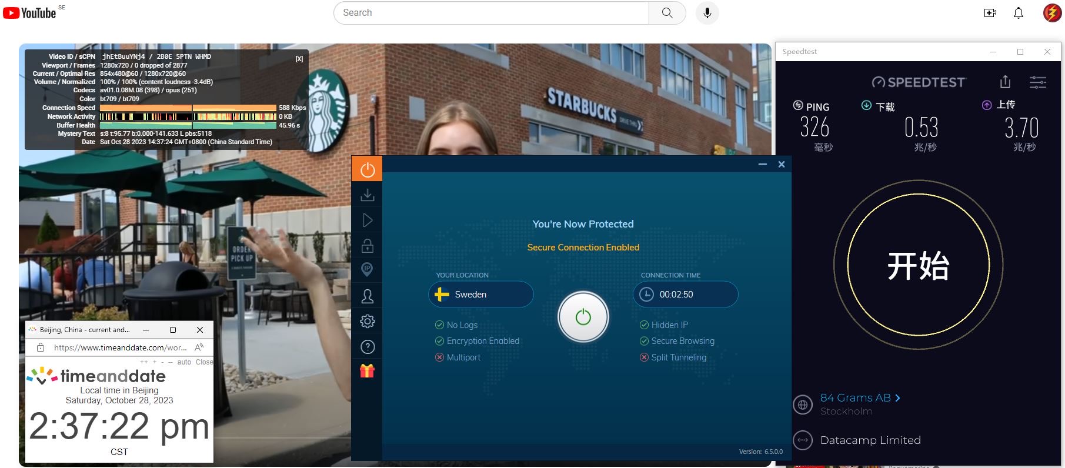1065x468 pixels.
Task: Open the VPN streaming play icon
Action: 367,220
